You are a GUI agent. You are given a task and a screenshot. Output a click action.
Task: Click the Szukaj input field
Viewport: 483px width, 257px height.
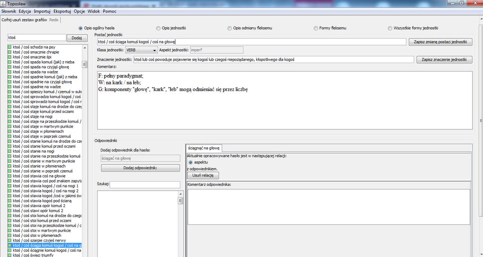coord(145,185)
